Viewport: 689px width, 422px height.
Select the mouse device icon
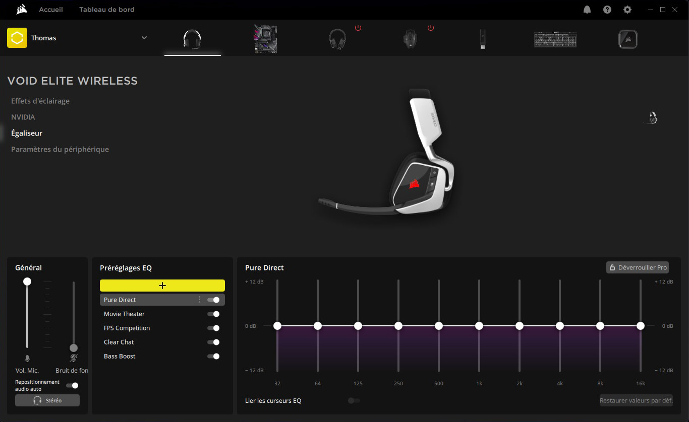[410, 39]
